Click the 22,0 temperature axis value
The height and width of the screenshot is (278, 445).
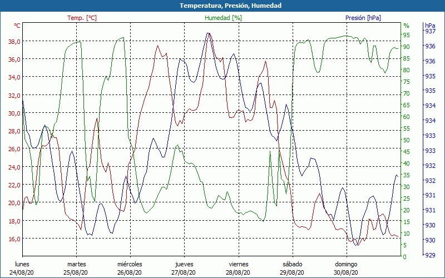point(15,185)
